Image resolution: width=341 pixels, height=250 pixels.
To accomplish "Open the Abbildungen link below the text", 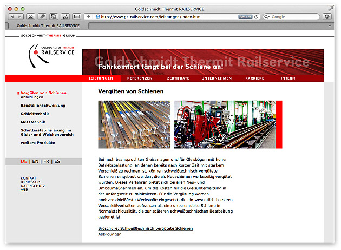I will pos(110,234).
